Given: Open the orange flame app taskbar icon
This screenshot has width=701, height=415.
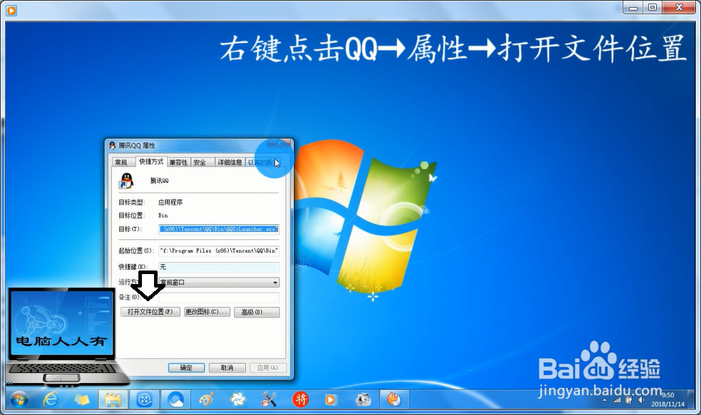Looking at the screenshot, I should pos(394,399).
